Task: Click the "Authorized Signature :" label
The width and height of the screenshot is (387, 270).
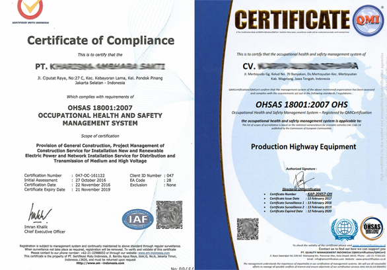Action: coord(301,169)
